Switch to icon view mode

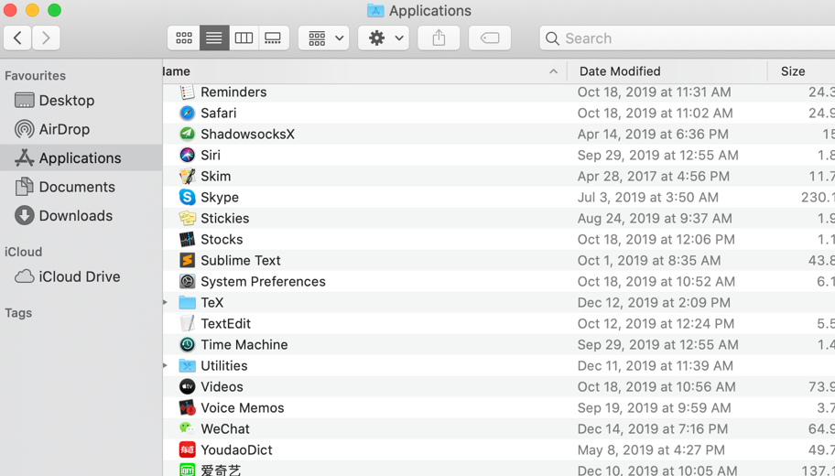click(x=184, y=38)
